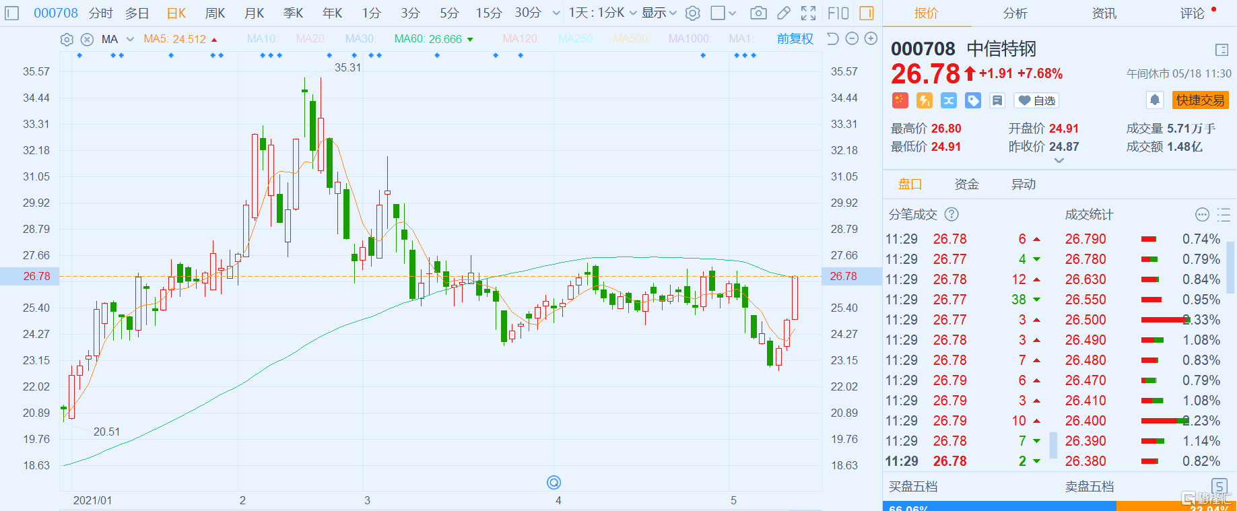Open the MA indicator type dropdown
The height and width of the screenshot is (511, 1237).
point(130,39)
